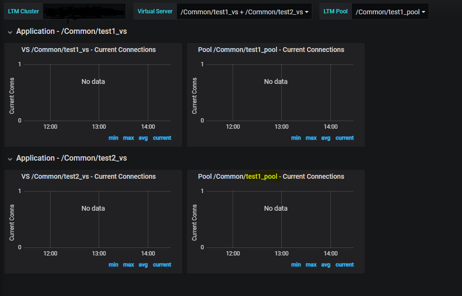Click the Virtual Server variable label
462x296 pixels.
click(x=155, y=11)
